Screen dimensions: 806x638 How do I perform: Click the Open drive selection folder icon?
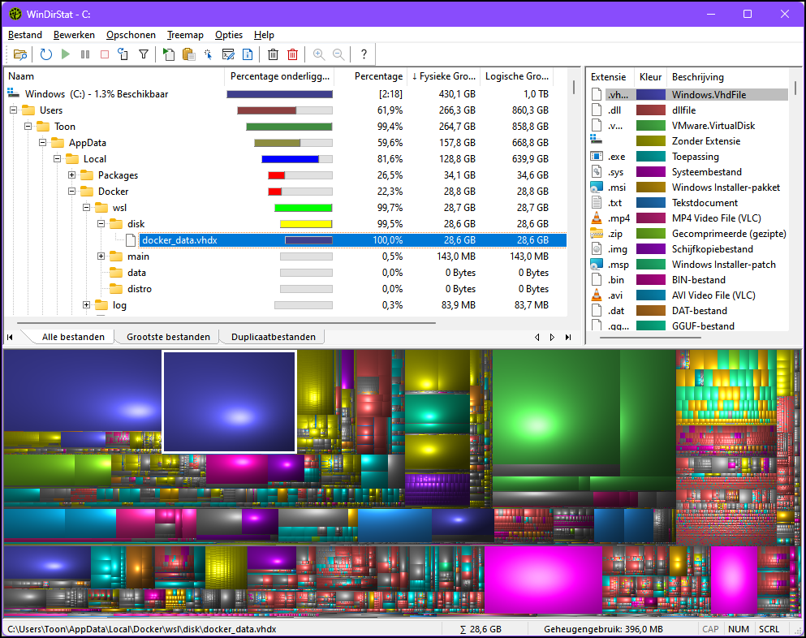(x=20, y=54)
